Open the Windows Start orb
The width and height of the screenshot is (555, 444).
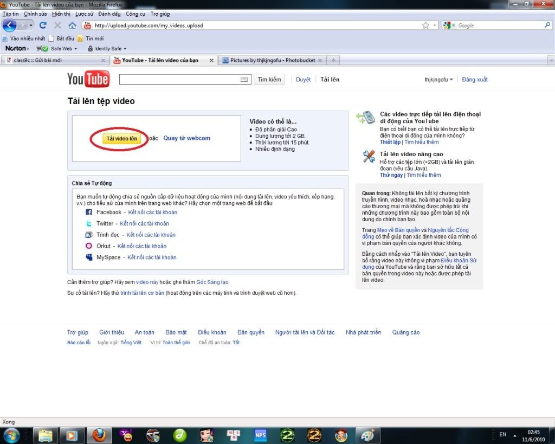pos(11,435)
